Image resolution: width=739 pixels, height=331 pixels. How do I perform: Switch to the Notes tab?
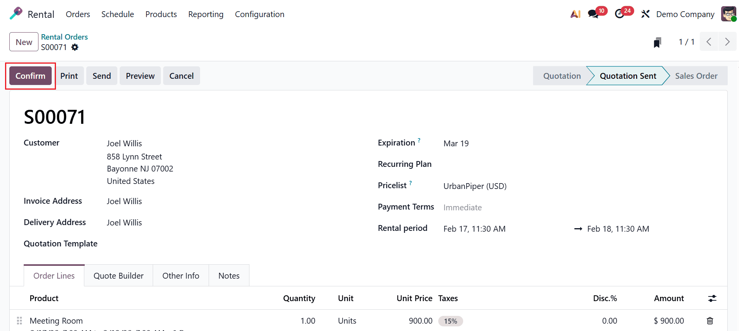coord(229,276)
